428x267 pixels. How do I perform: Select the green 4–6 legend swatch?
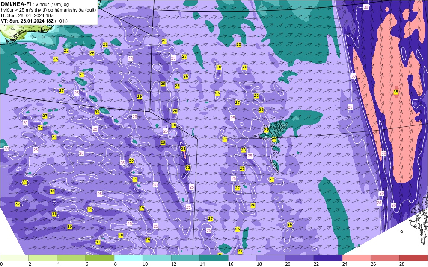pos(71,258)
